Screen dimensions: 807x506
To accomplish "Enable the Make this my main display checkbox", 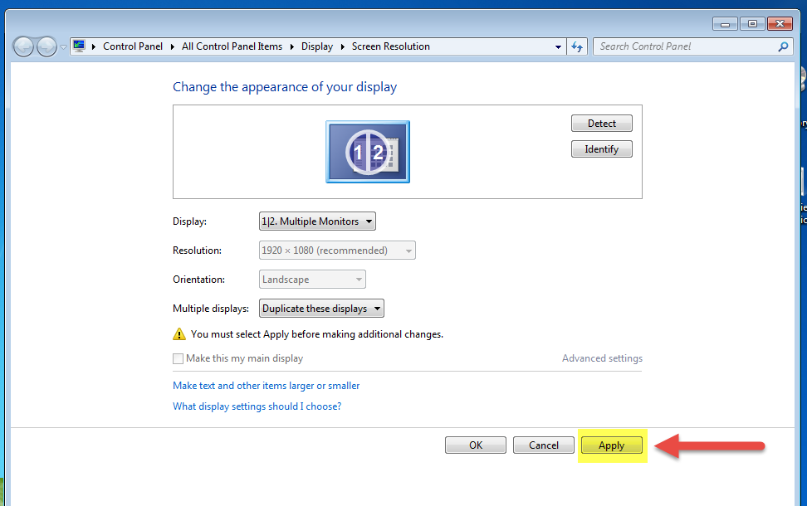I will point(178,358).
